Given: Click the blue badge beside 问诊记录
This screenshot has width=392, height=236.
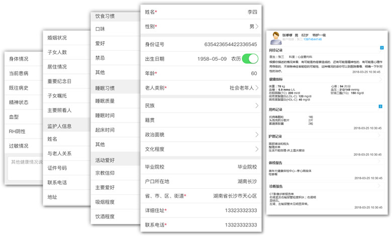Looking at the screenshot, I should 382,48.
